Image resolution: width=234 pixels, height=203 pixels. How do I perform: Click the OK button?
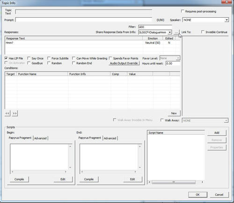point(197,195)
